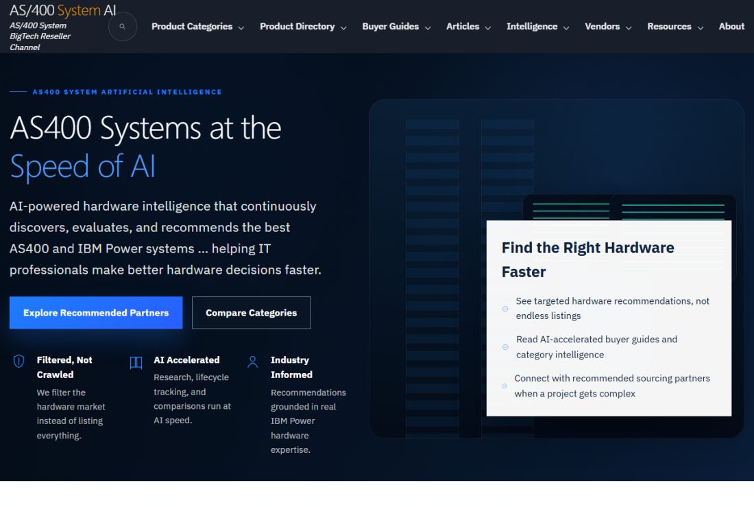
Task: Click Explore Recommended Partners button
Action: point(96,312)
